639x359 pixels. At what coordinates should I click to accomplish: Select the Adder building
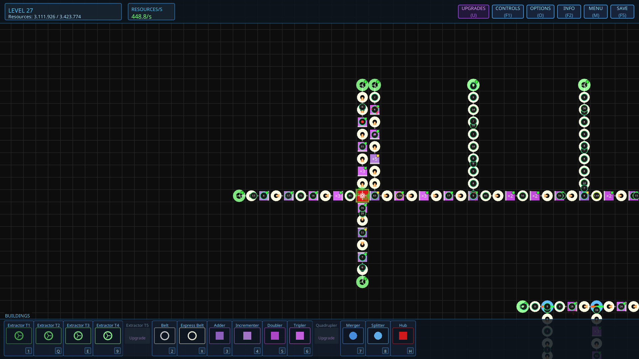(219, 336)
